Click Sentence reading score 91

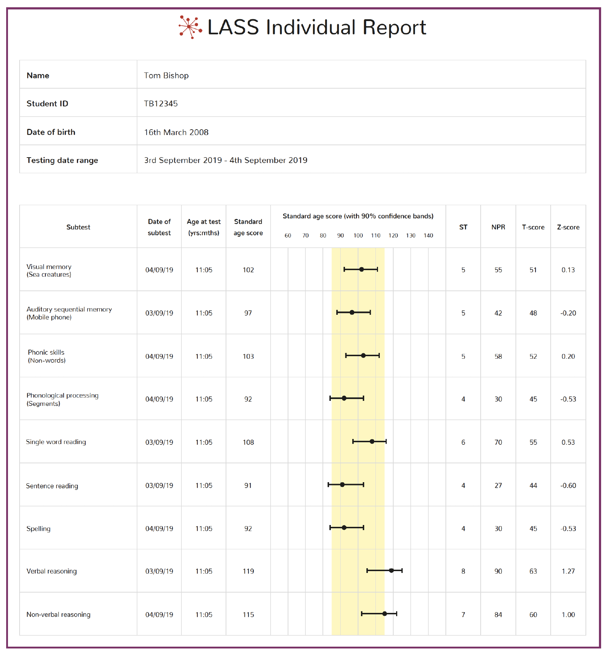pyautogui.click(x=248, y=485)
